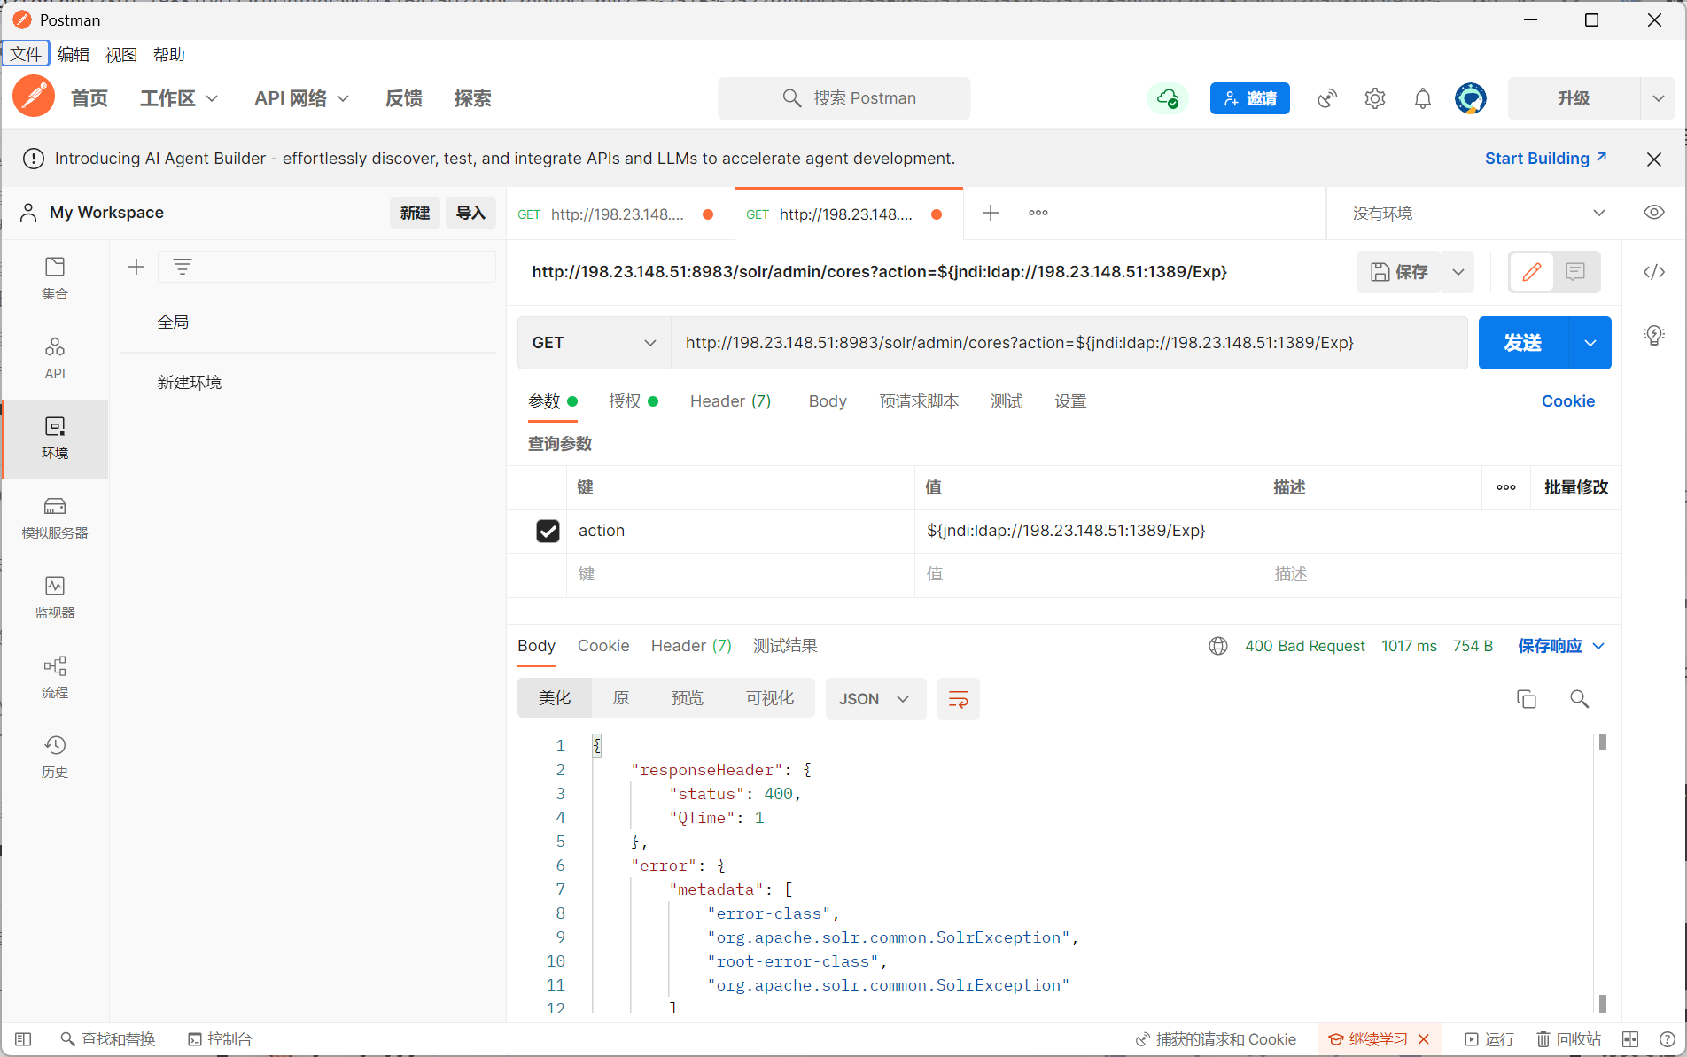Open settings gear icon
This screenshot has height=1057, width=1687.
coord(1375,98)
